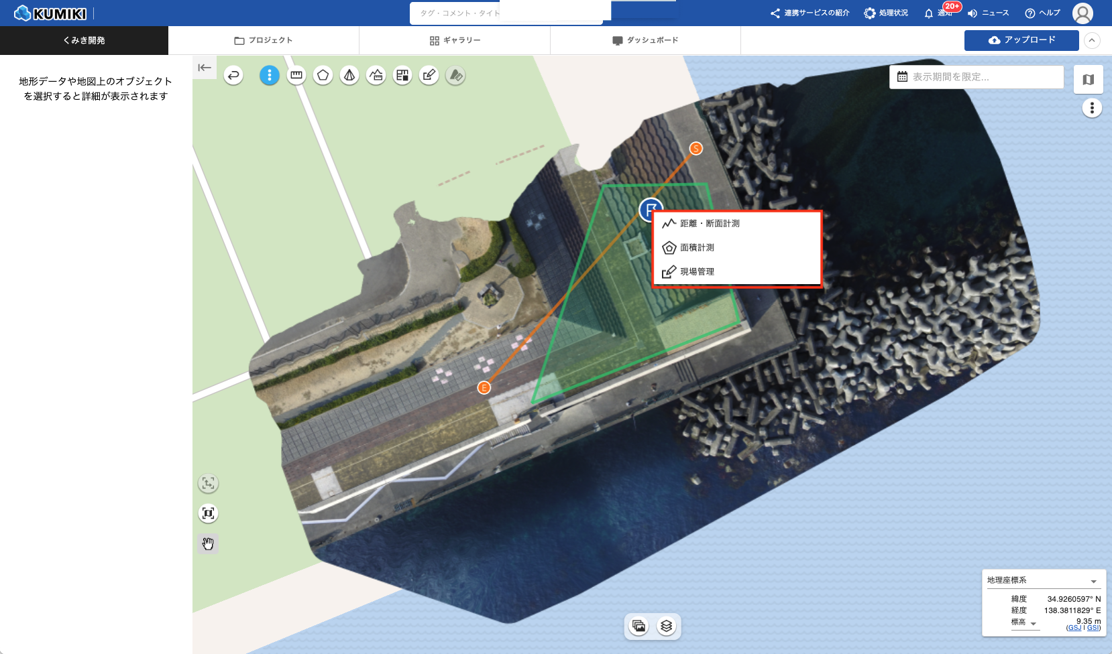Toggle the blue three-dot tools menu
This screenshot has width=1112, height=654.
point(270,76)
